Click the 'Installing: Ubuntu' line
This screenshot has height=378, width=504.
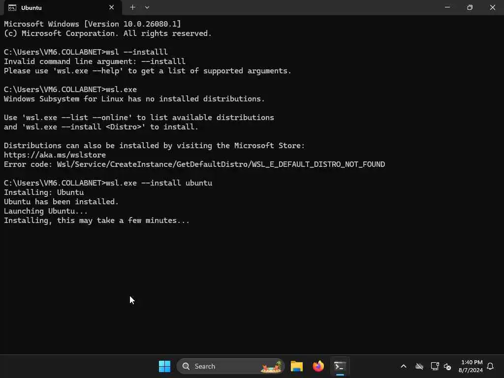click(44, 192)
